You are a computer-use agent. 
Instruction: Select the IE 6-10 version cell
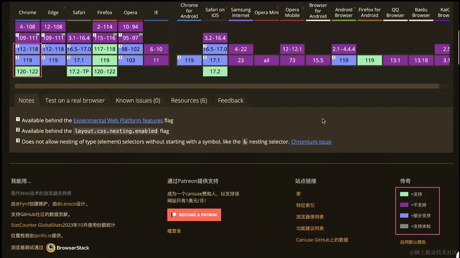pyautogui.click(x=156, y=49)
